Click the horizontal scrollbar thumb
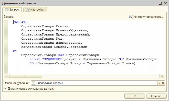This screenshot has width=169, height=101. pyautogui.click(x=26, y=76)
